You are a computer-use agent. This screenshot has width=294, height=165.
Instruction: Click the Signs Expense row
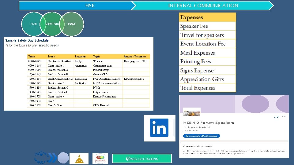point(207,70)
